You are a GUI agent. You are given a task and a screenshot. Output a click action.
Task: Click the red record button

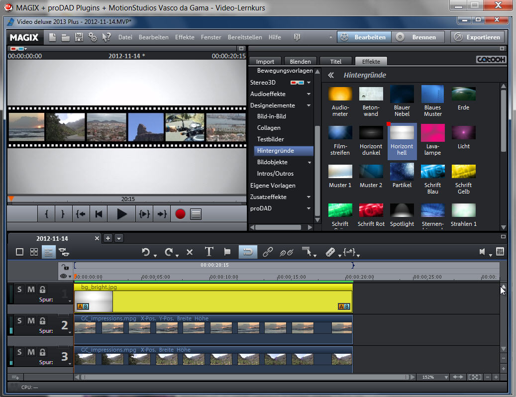180,214
